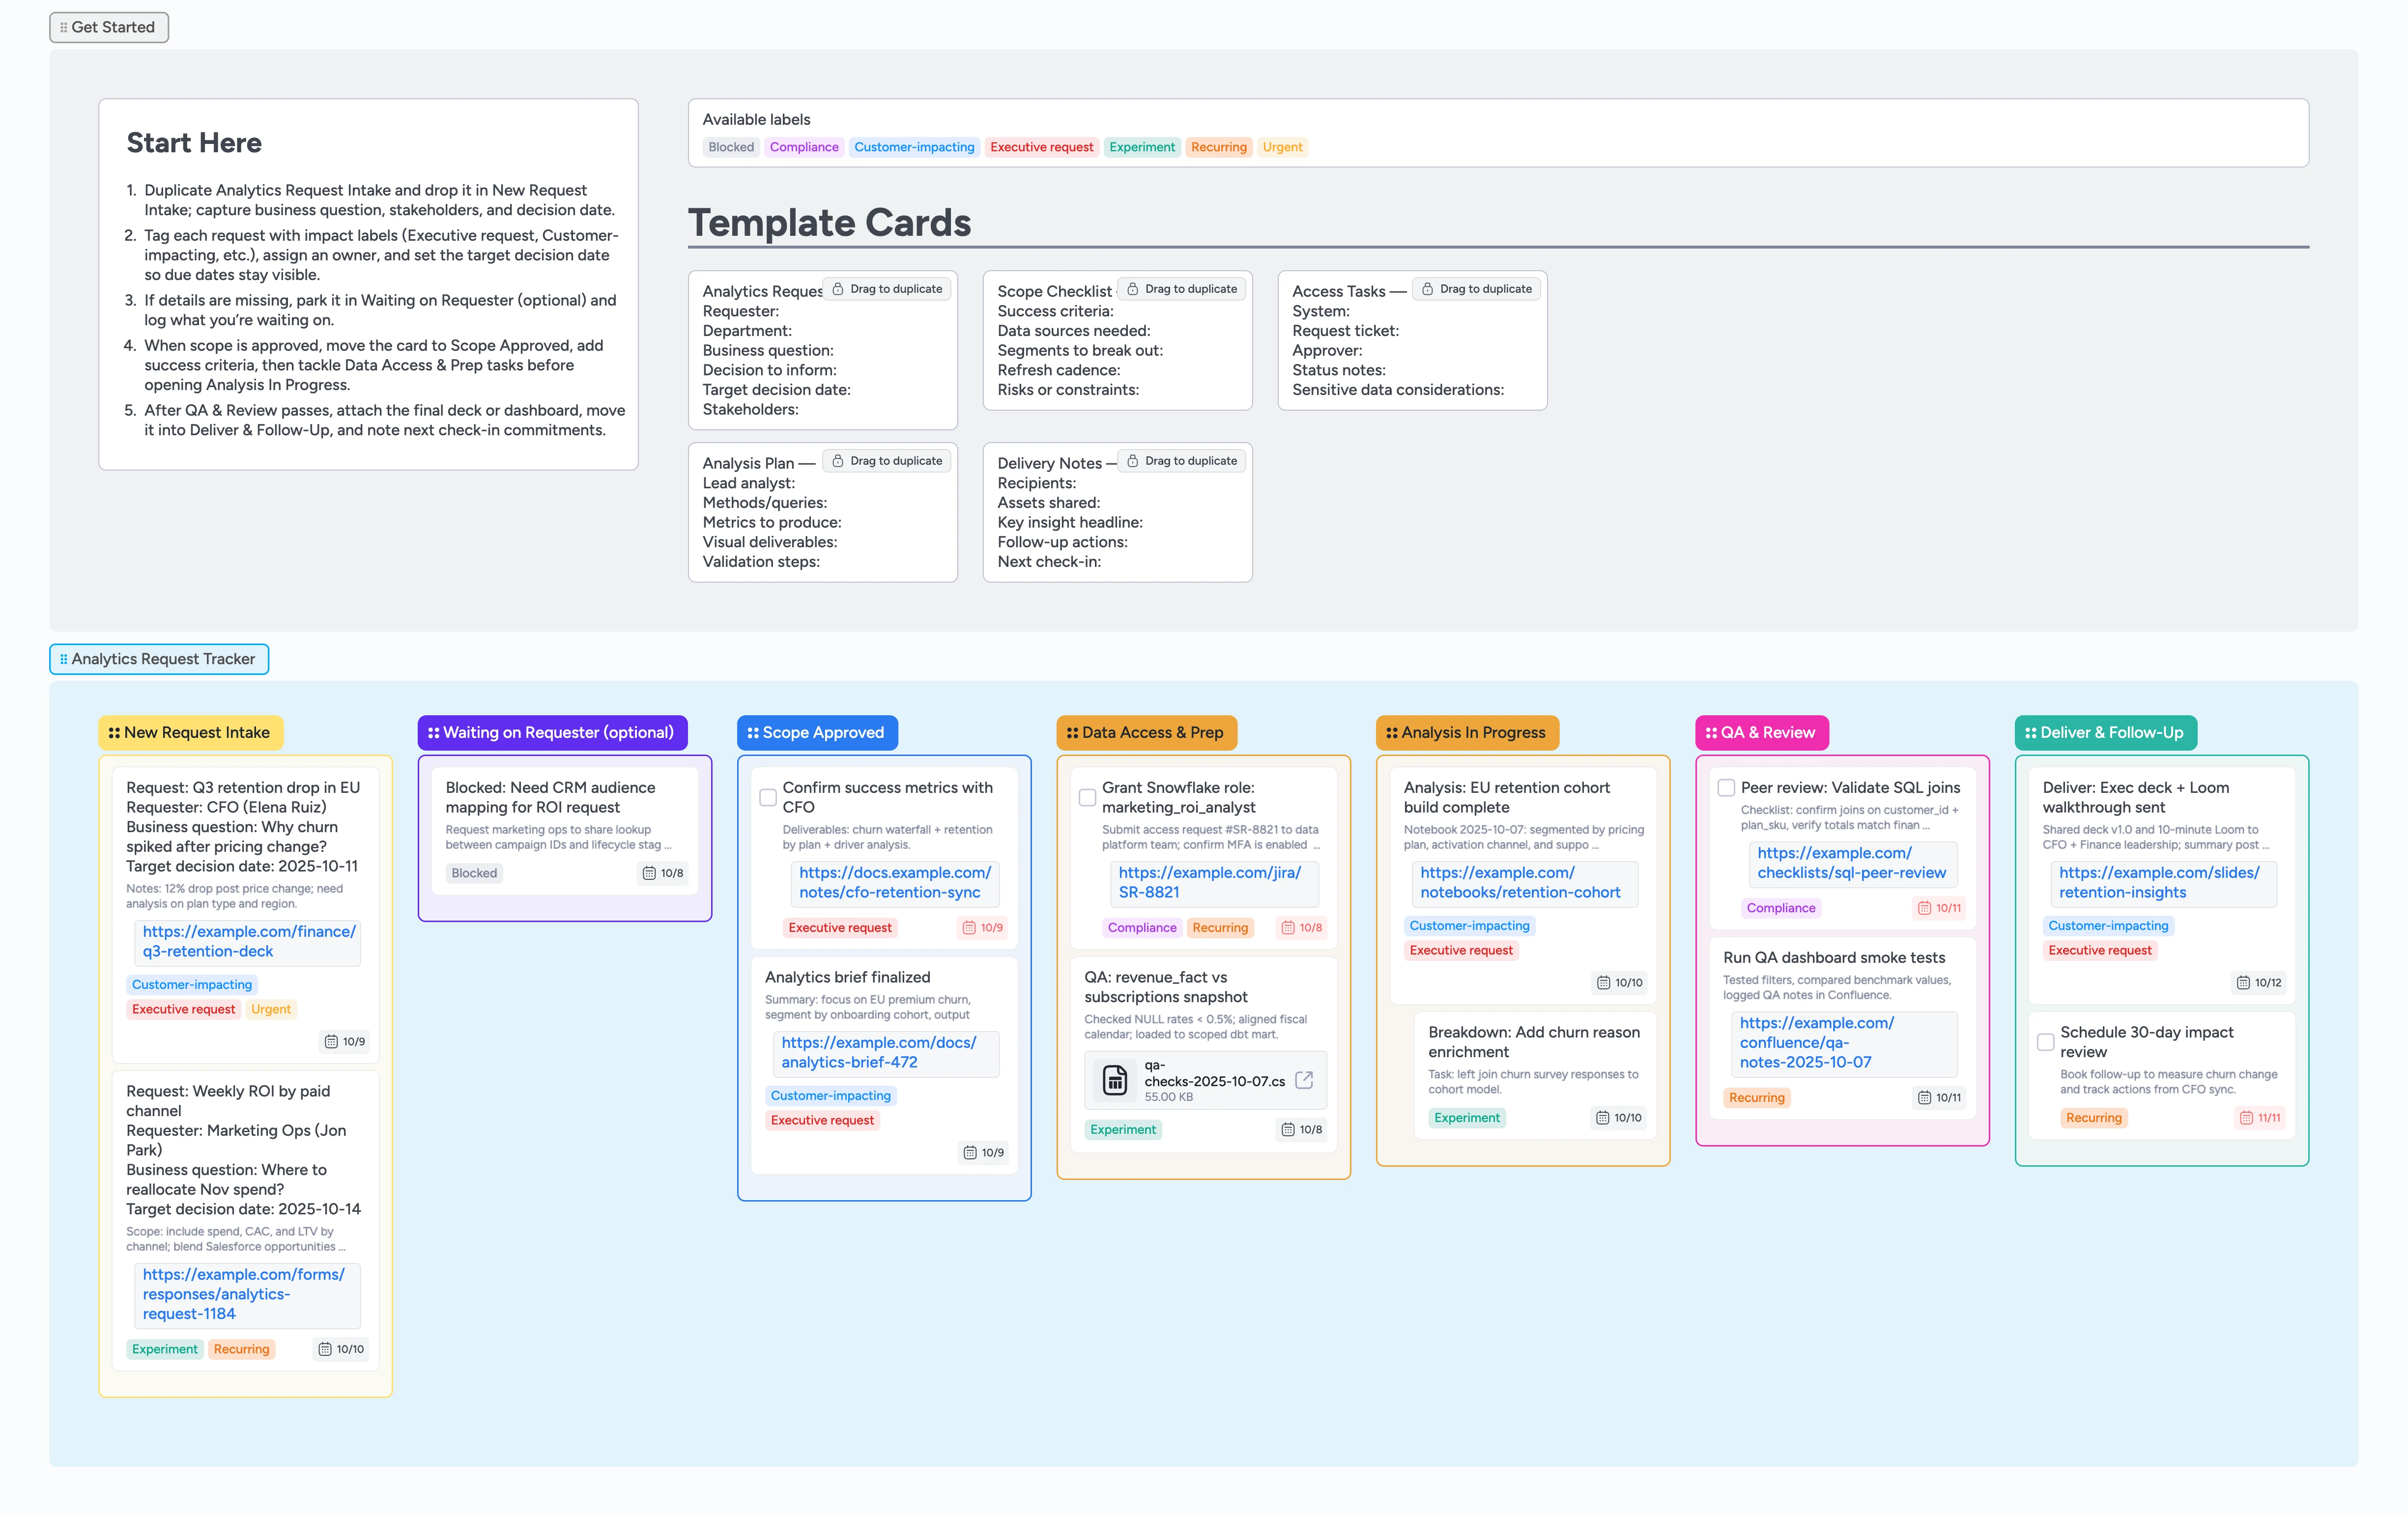2408x1516 pixels.
Task: Check the Schedule 30-day impact review checkbox
Action: (2045, 1042)
